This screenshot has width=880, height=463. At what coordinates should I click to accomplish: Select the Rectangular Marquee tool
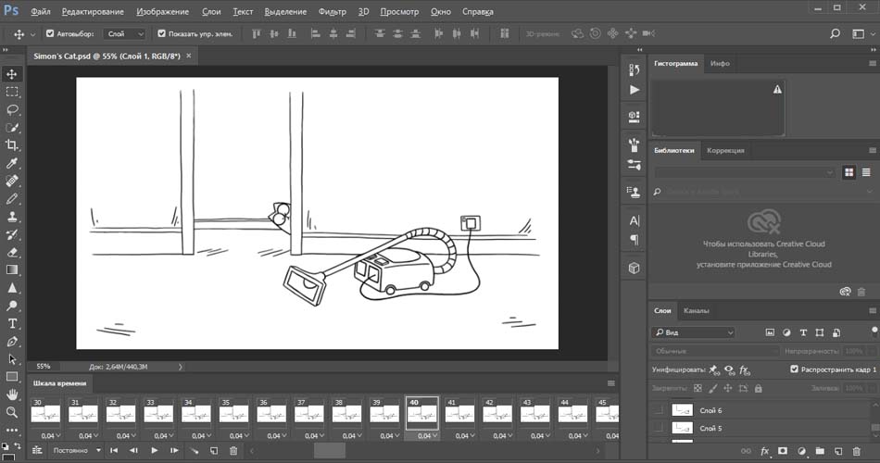click(12, 92)
